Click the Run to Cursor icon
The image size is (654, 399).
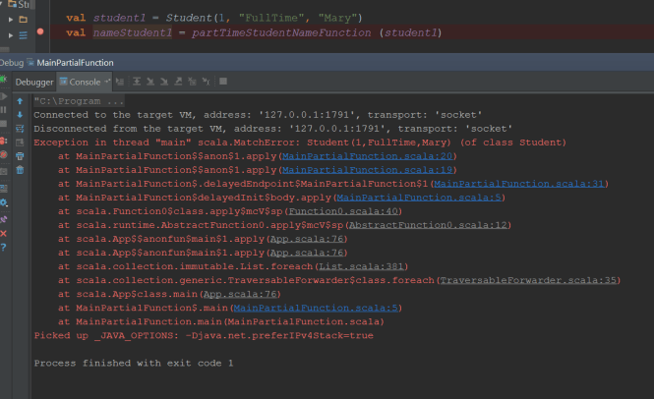(206, 82)
